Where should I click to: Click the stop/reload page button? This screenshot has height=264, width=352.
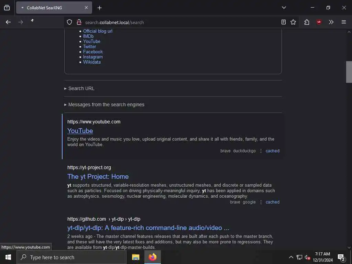32,21
